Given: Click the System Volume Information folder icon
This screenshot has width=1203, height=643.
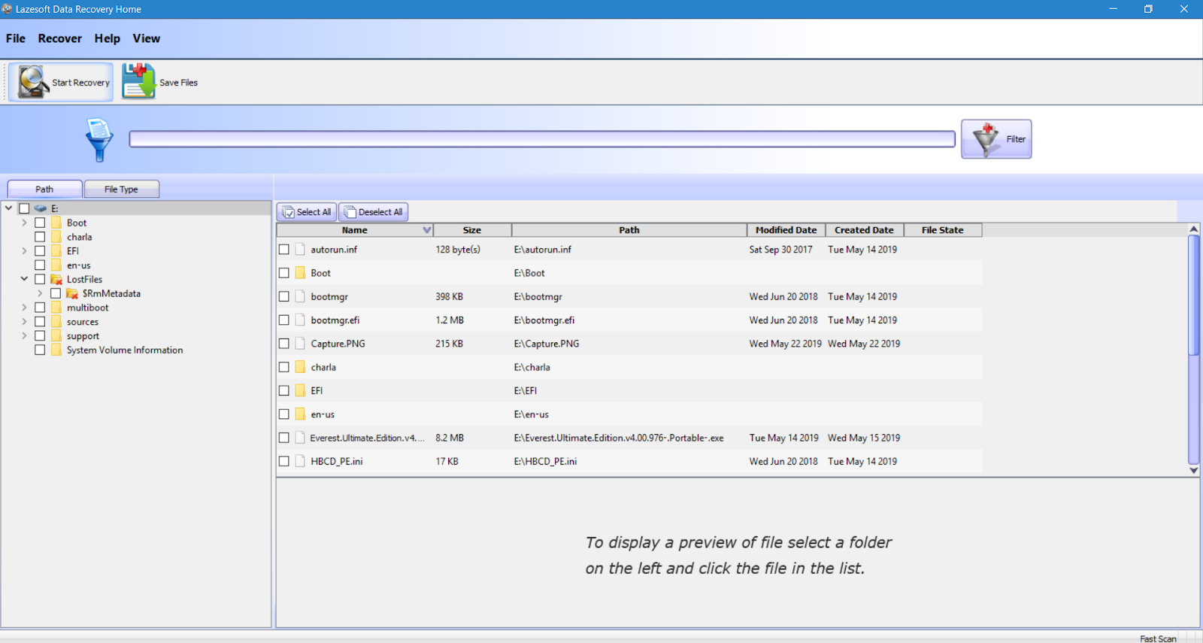Looking at the screenshot, I should click(x=56, y=350).
